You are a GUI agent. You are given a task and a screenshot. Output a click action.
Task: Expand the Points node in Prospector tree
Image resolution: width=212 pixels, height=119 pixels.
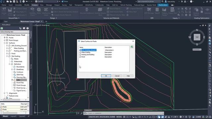(4, 37)
